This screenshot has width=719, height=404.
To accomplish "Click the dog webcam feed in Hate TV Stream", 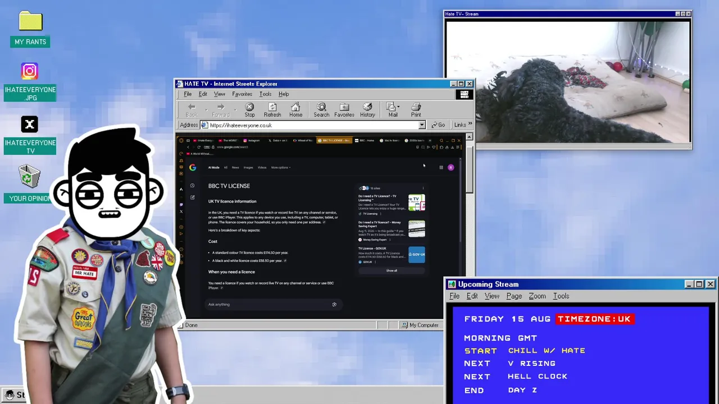I will pyautogui.click(x=567, y=82).
